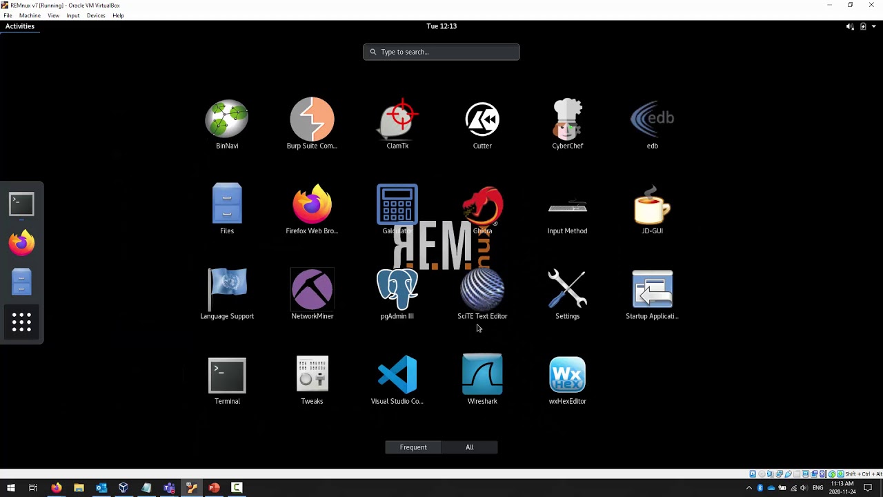Viewport: 883px width, 497px height.
Task: Open the Windows clock showing 11:13 AM
Action: pyautogui.click(x=842, y=488)
